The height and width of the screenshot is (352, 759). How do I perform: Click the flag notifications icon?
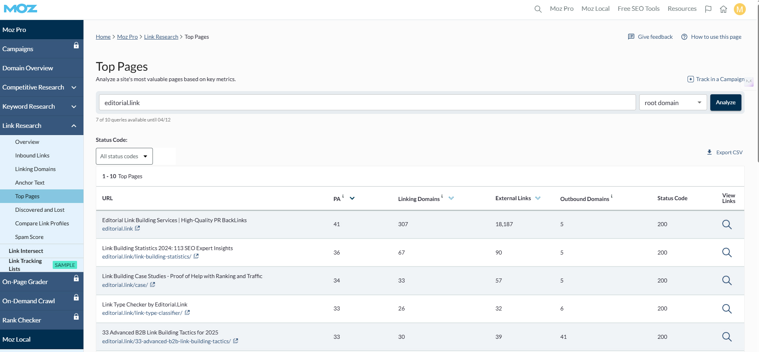click(708, 9)
